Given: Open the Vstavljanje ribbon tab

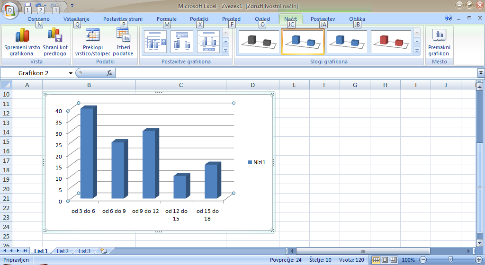Looking at the screenshot, I should [76, 19].
